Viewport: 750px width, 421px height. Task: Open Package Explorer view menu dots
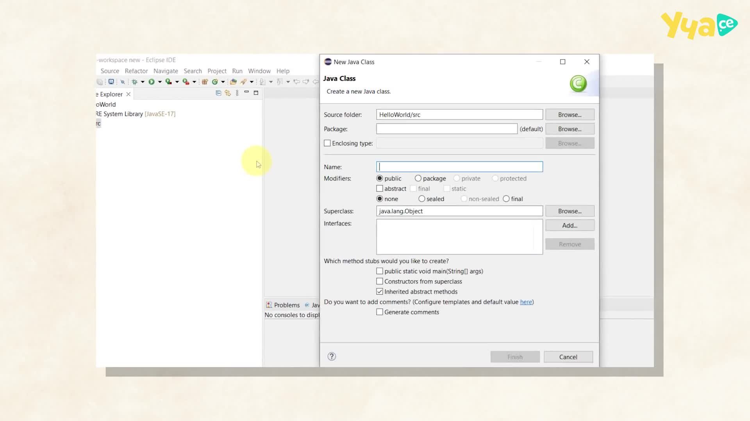click(237, 93)
